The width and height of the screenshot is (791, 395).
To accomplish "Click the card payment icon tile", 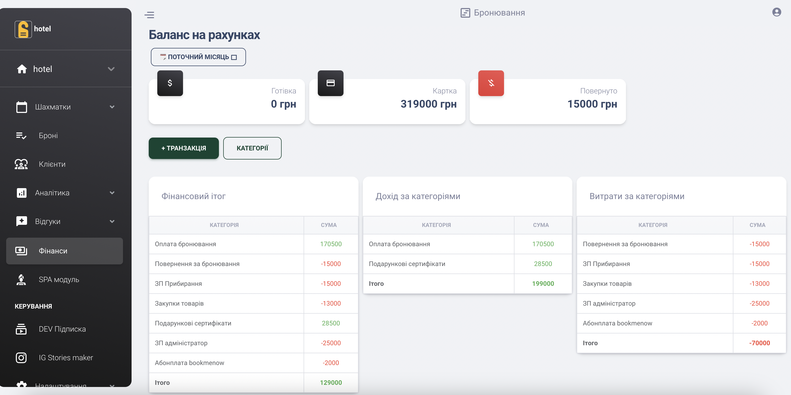I will 330,83.
